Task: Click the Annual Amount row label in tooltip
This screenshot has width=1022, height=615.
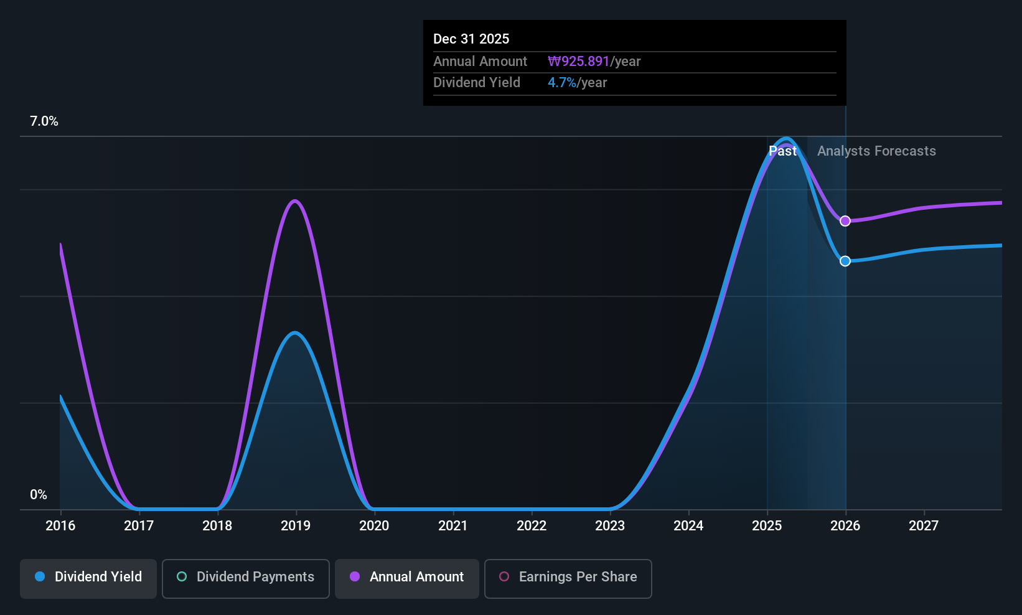Action: click(480, 61)
